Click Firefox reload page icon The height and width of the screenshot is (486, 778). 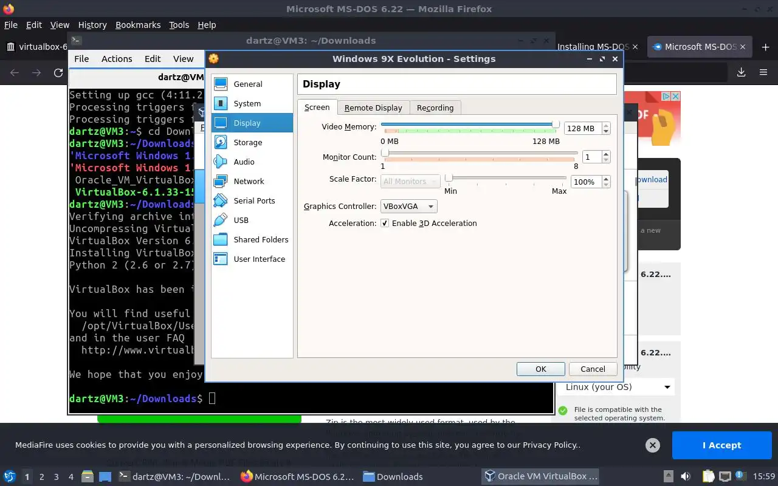tap(58, 72)
